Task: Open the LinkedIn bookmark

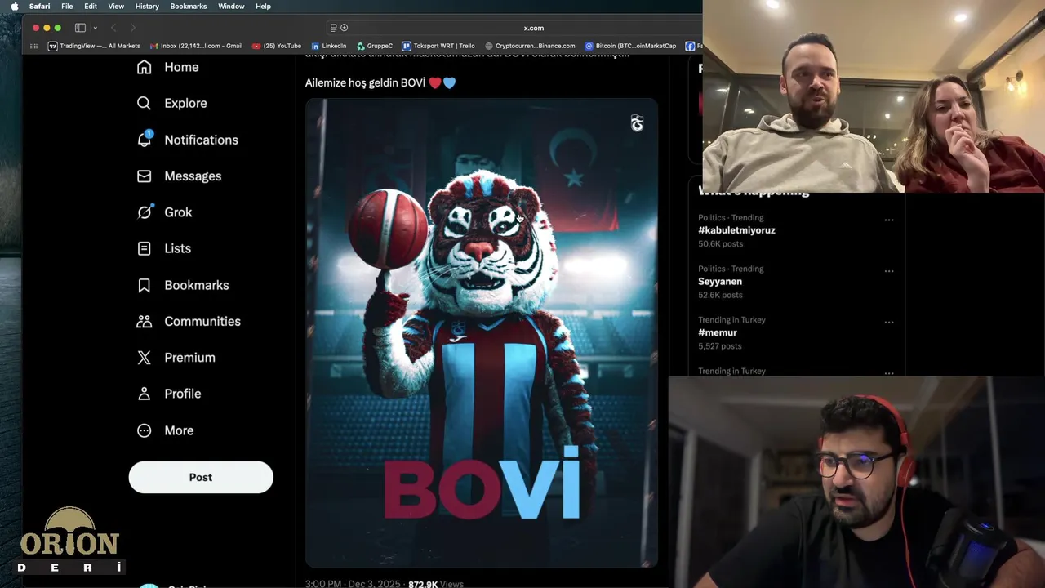Action: coord(328,46)
